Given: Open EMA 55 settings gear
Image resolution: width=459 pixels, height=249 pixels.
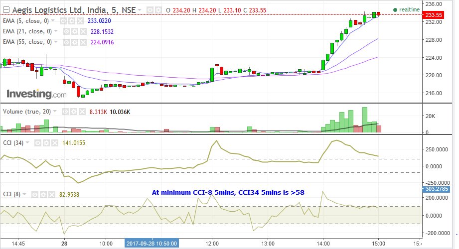Looking at the screenshot, I should point(75,42).
